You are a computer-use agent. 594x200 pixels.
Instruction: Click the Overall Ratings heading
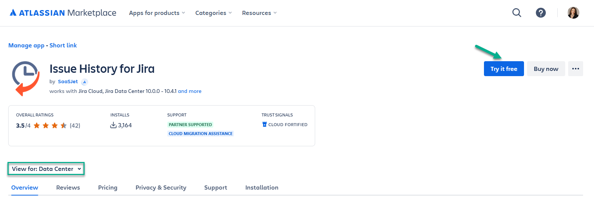click(35, 115)
